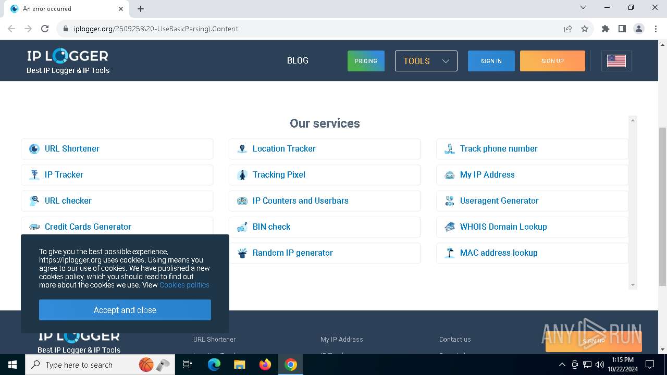Click the header SIGN UP button
The image size is (667, 375).
[552, 61]
